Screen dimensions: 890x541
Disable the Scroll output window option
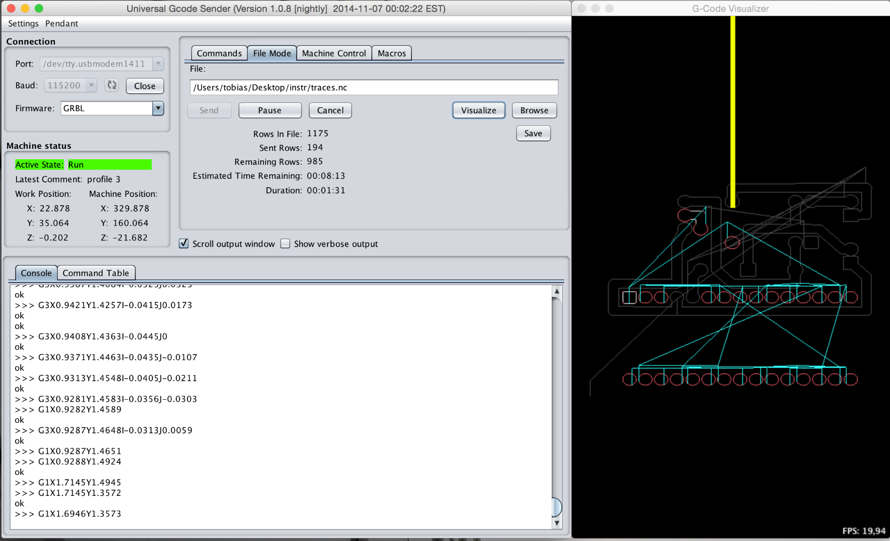[x=183, y=243]
